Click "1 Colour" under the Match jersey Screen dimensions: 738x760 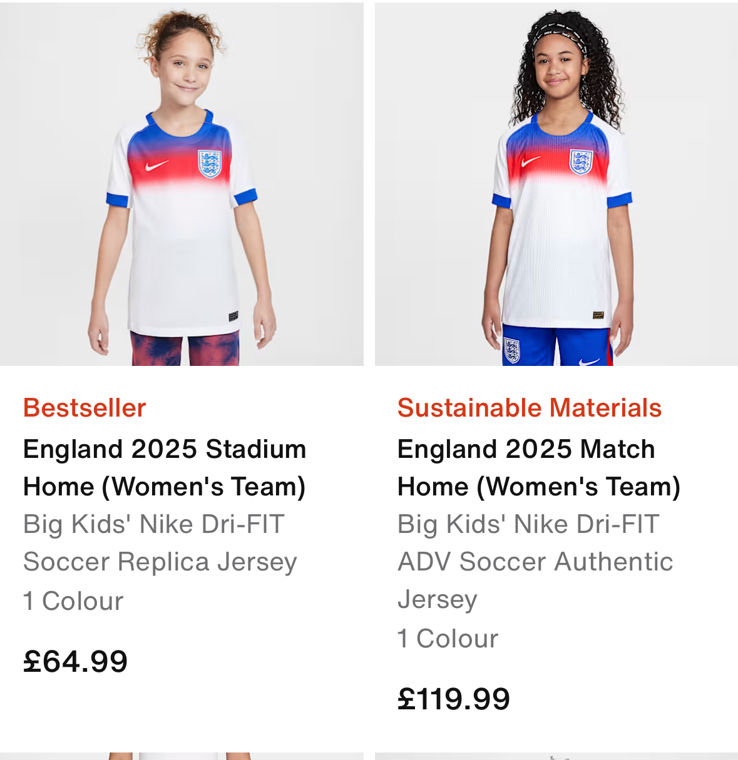(448, 639)
